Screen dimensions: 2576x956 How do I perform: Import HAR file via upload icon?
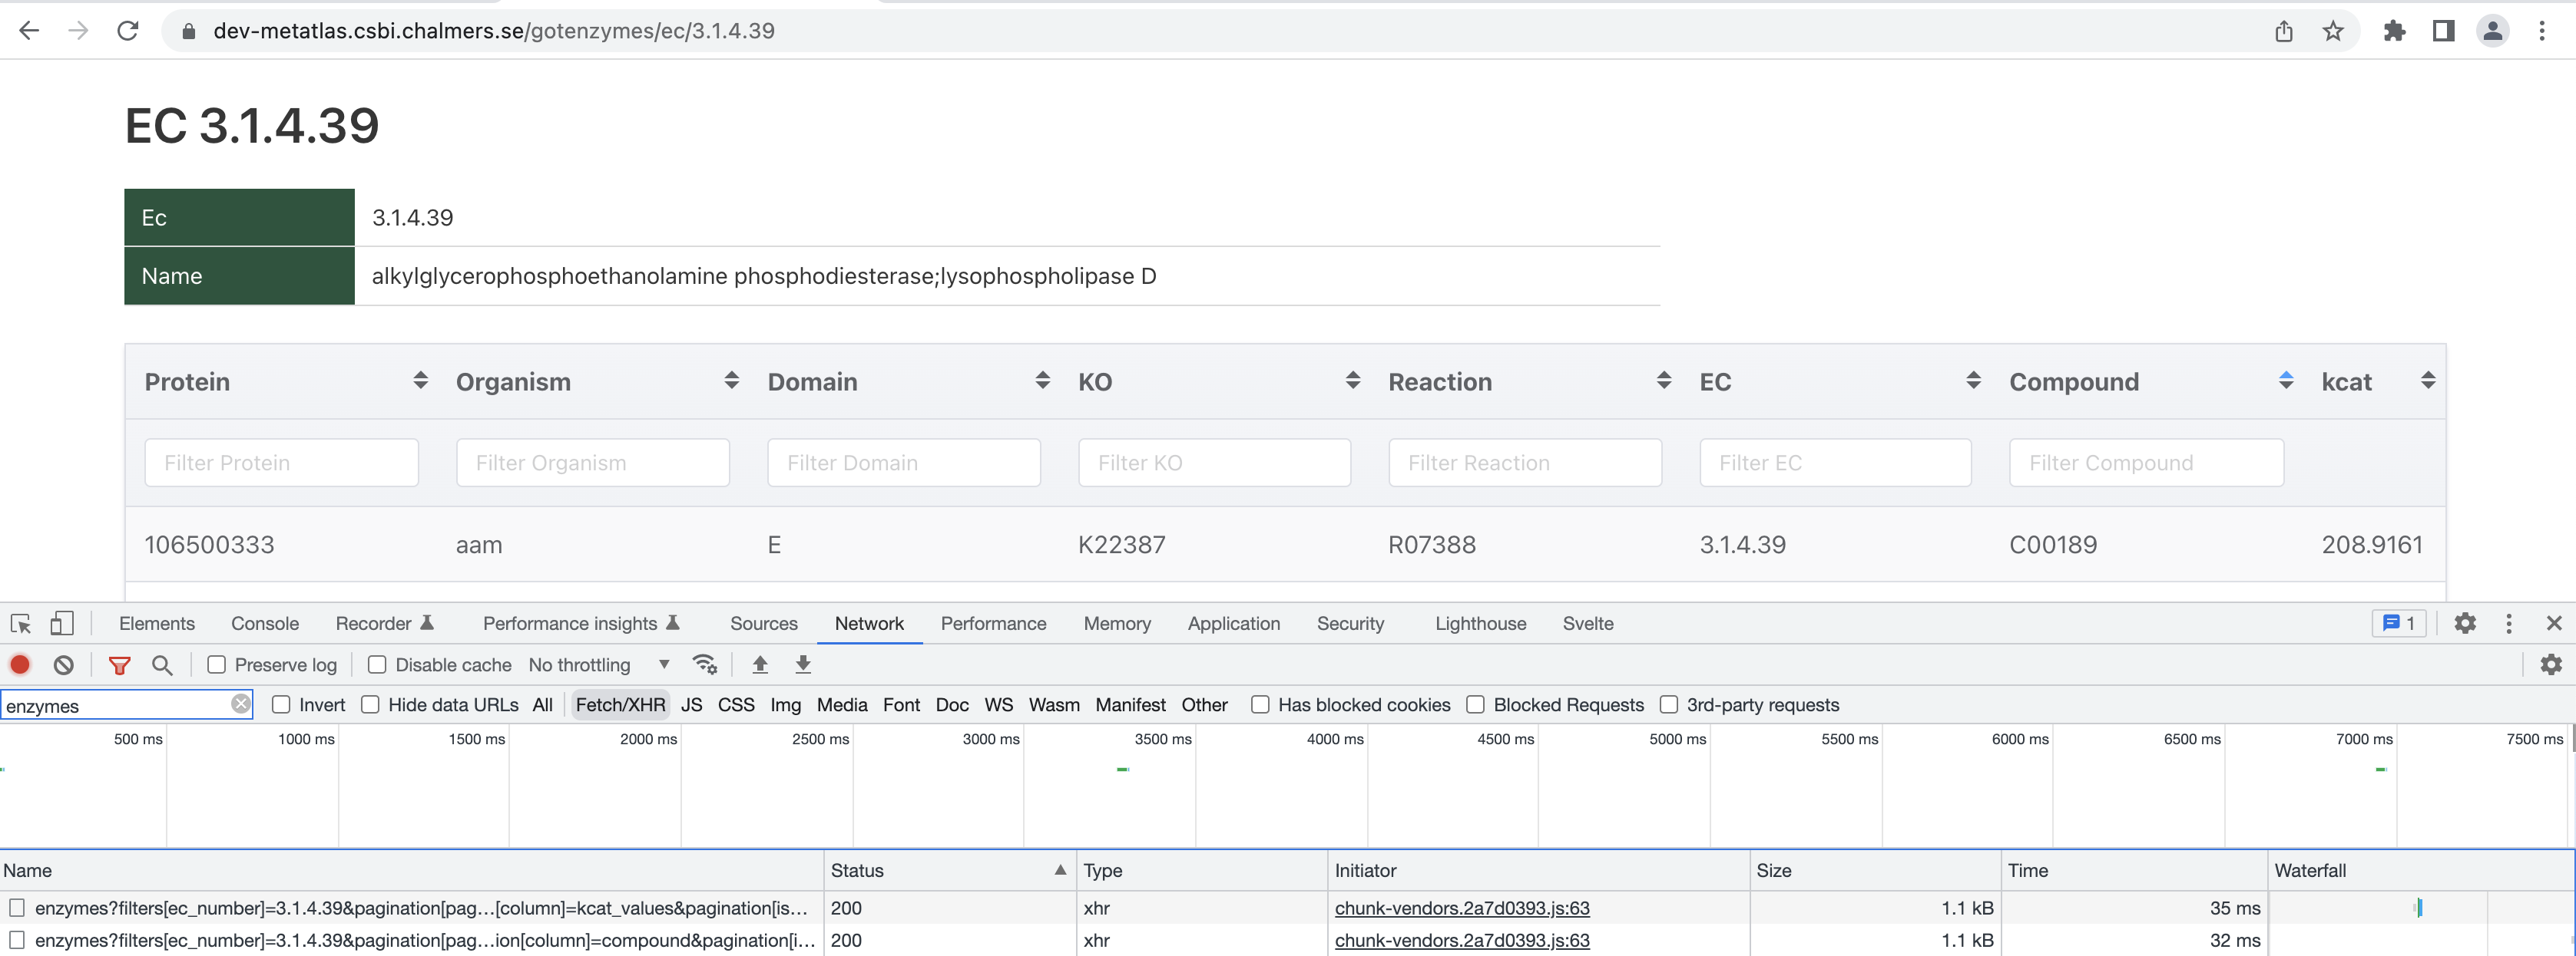759,664
